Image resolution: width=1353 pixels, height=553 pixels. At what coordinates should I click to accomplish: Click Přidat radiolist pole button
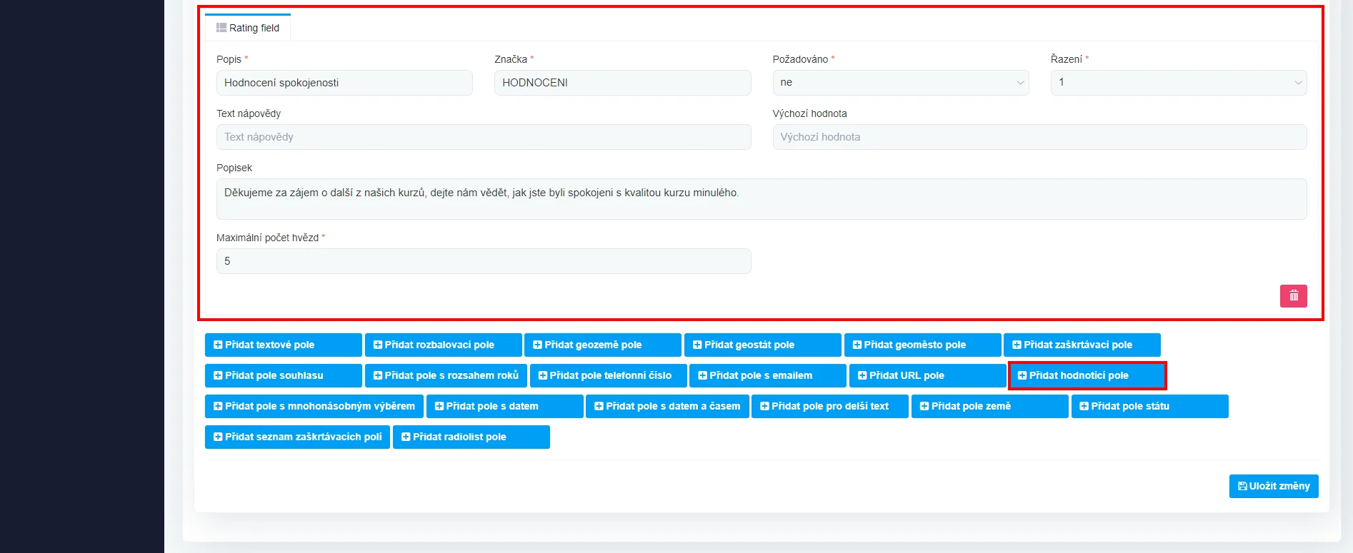click(471, 437)
